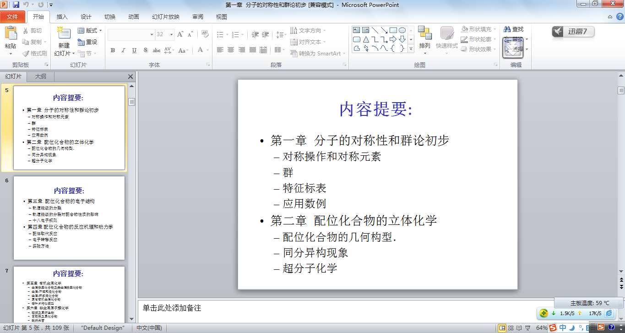Click Shape Effects (形状效果) button
This screenshot has width=625, height=333.
(x=478, y=49)
